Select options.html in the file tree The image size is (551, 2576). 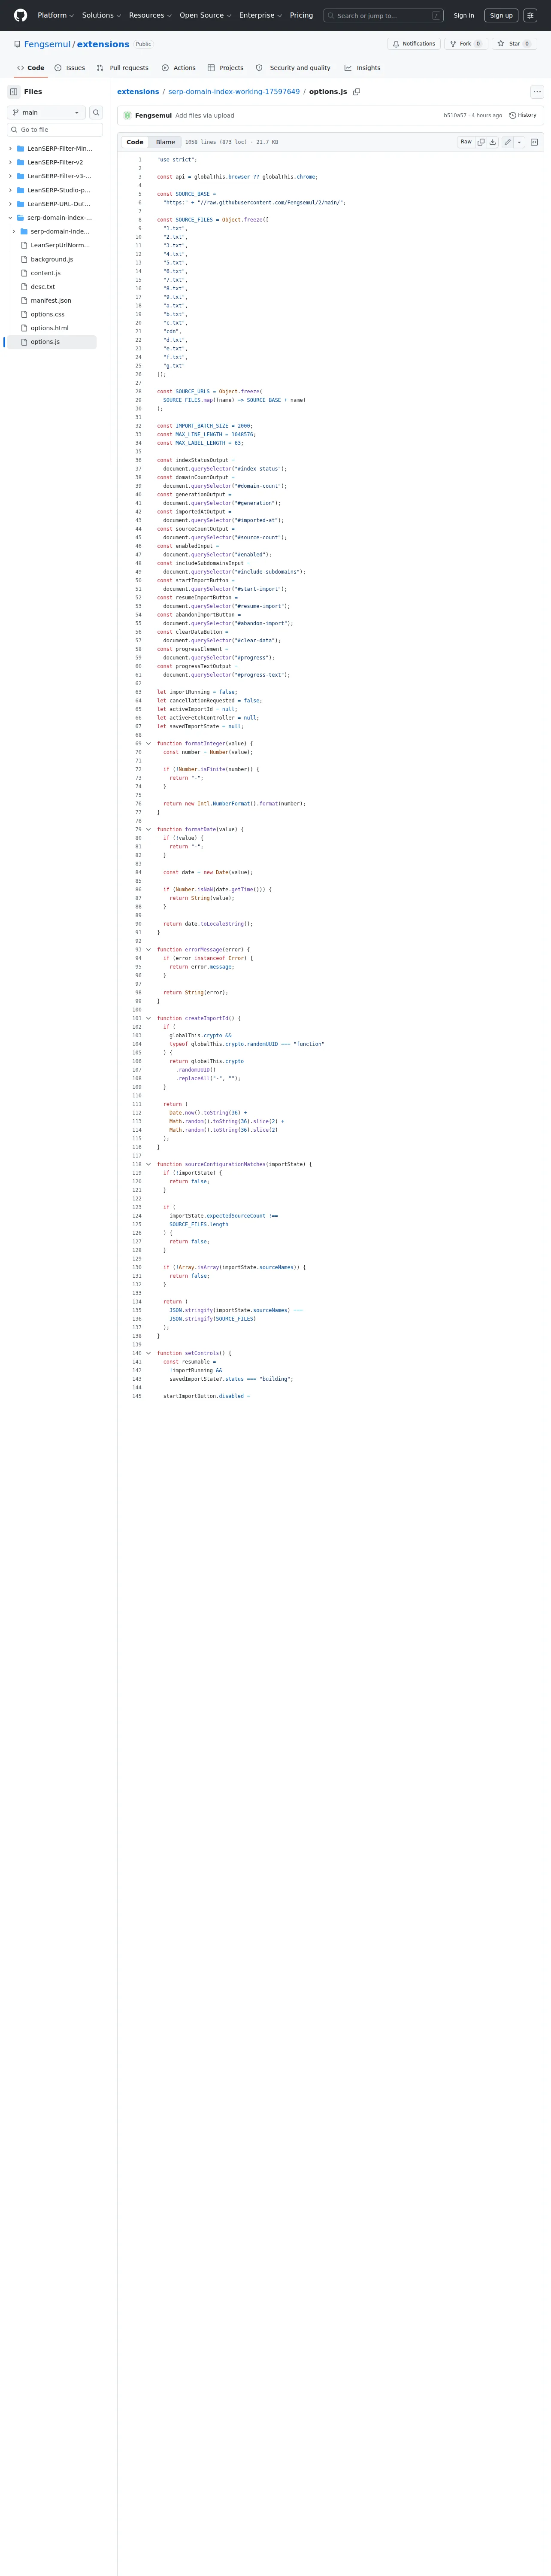[51, 328]
